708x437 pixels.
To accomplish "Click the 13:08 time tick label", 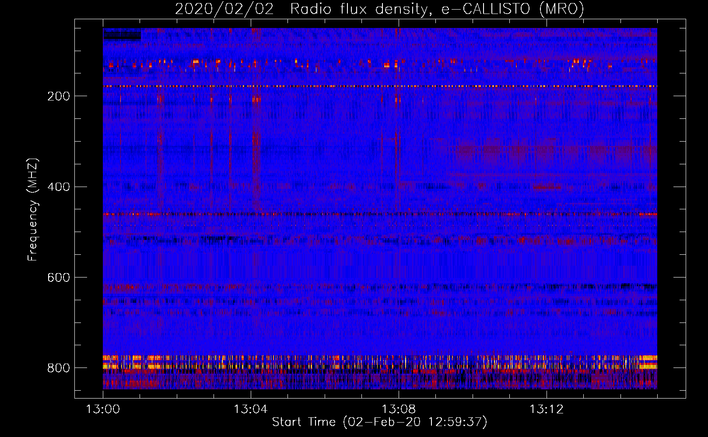I will [x=399, y=409].
